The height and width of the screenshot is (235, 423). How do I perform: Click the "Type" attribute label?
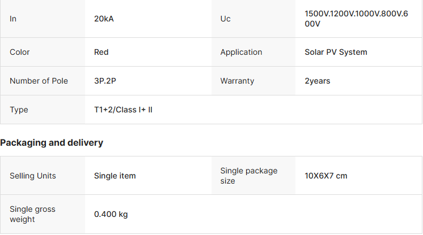[x=19, y=110]
